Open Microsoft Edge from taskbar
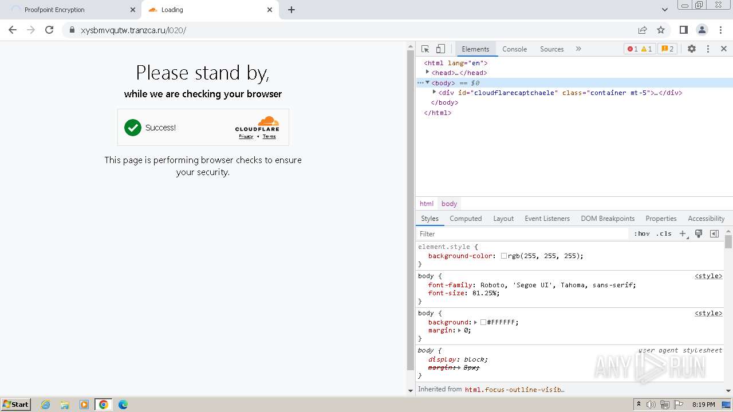 (x=123, y=405)
